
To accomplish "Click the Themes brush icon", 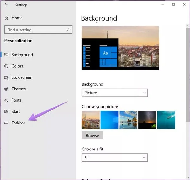I will tap(6, 89).
